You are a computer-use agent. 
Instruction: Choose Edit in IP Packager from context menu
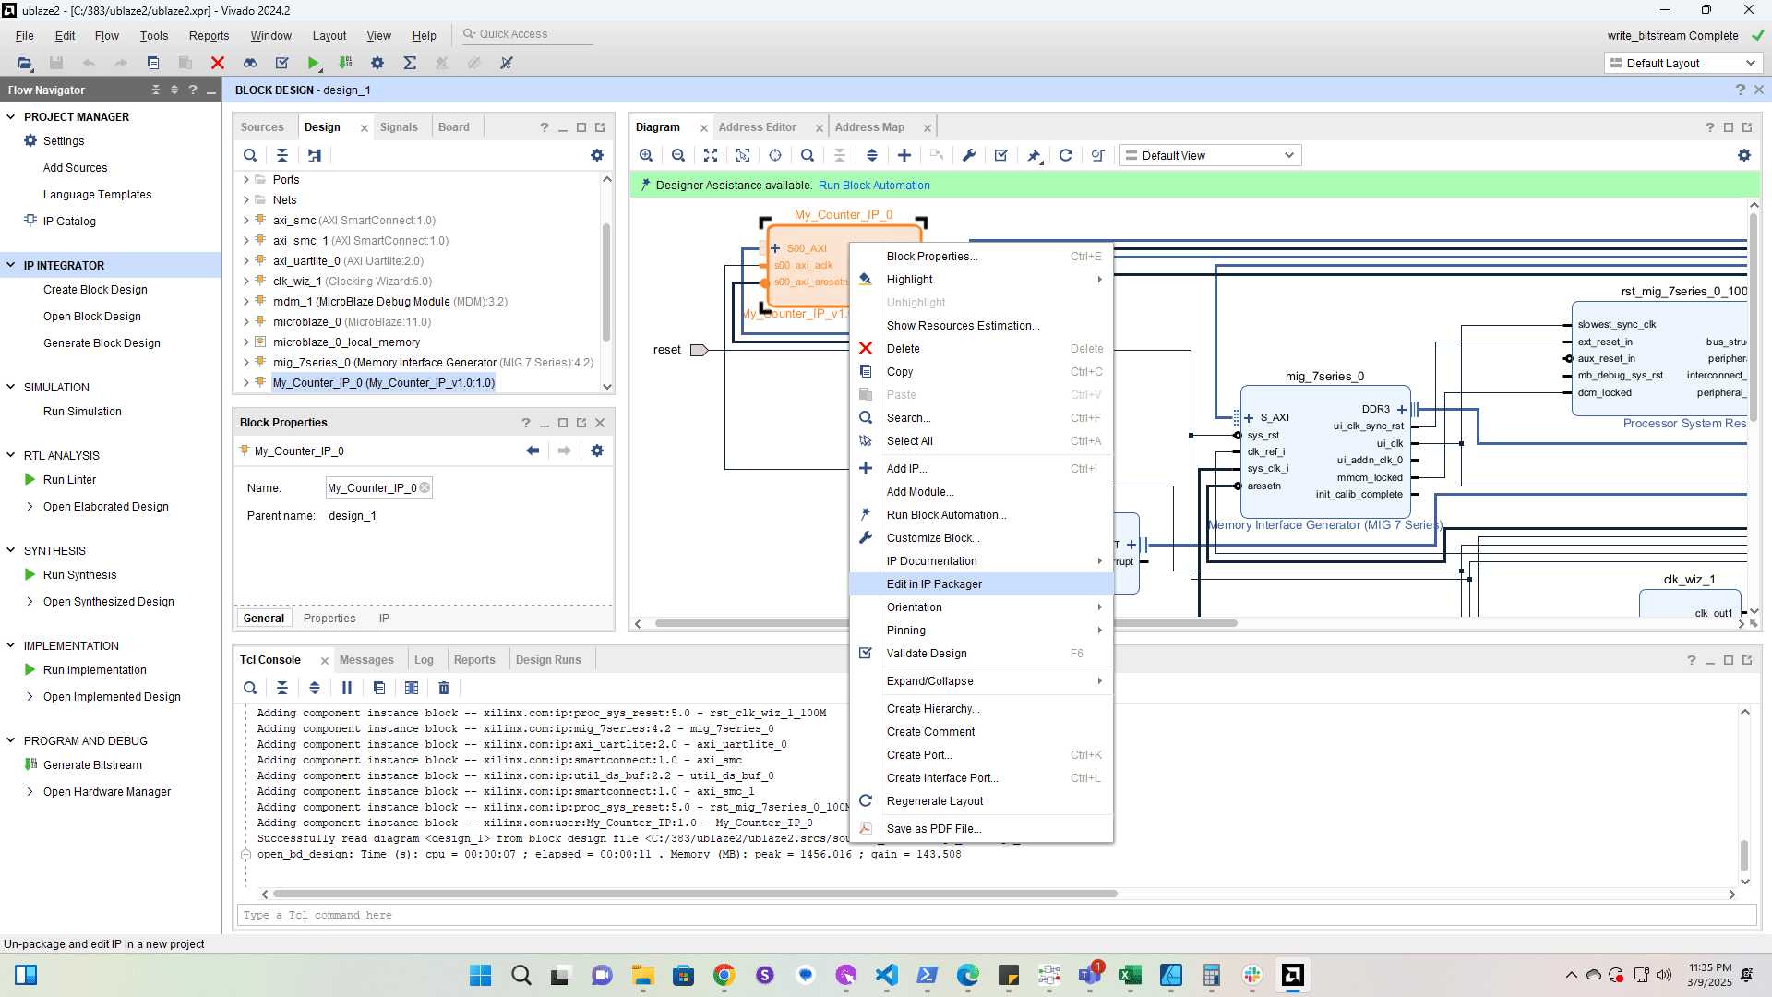click(x=934, y=584)
